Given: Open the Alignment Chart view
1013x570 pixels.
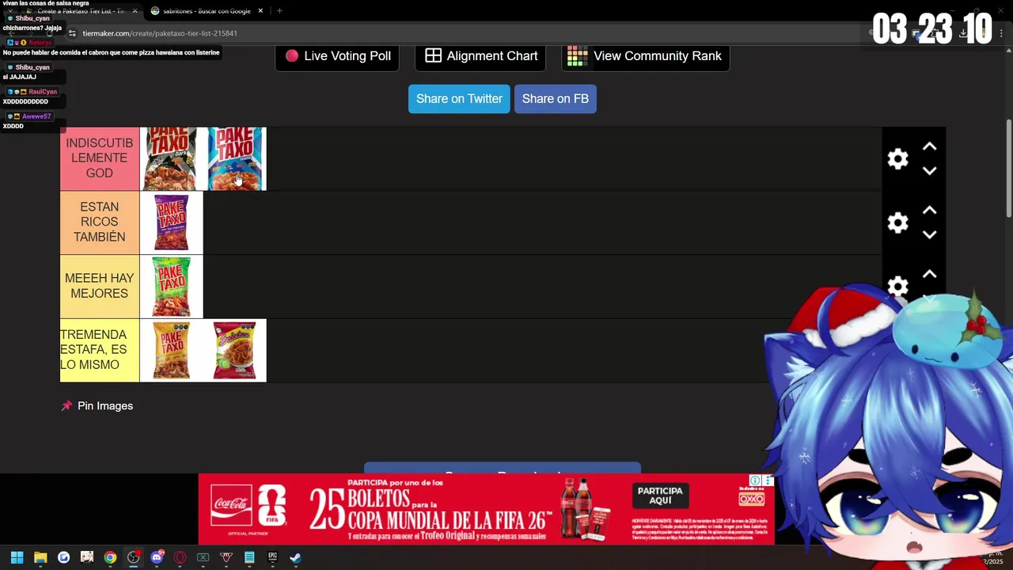Looking at the screenshot, I should [x=480, y=56].
